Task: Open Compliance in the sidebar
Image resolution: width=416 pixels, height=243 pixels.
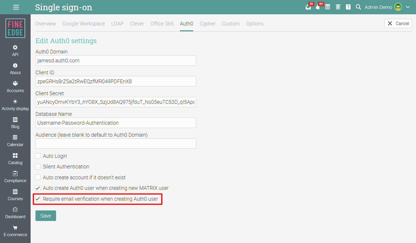Action: pyautogui.click(x=15, y=177)
